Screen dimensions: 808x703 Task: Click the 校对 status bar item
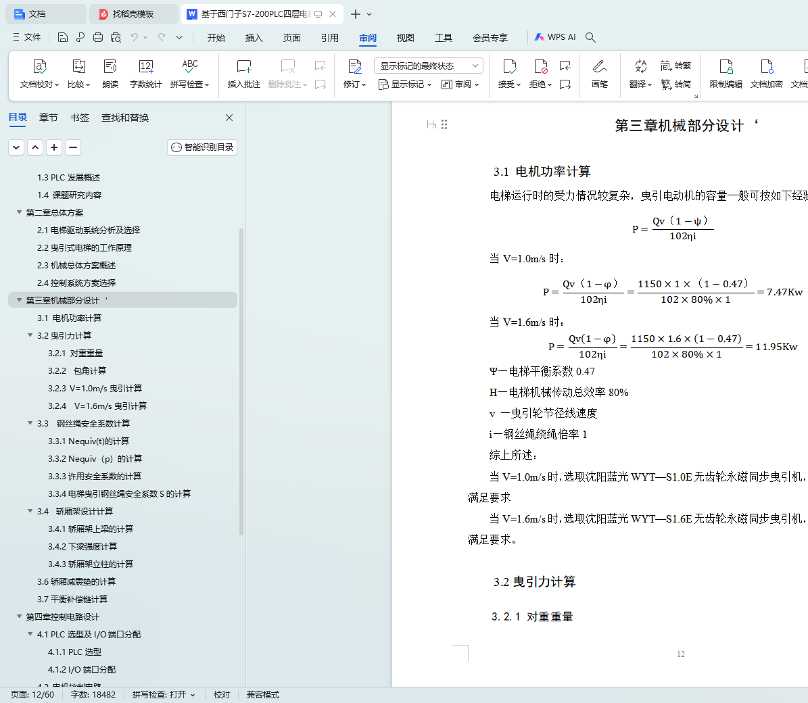(222, 695)
